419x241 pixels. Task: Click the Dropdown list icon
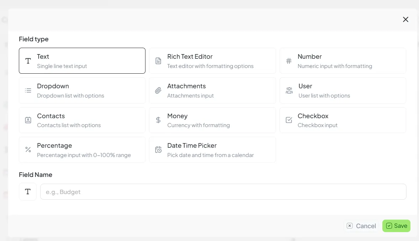28,90
